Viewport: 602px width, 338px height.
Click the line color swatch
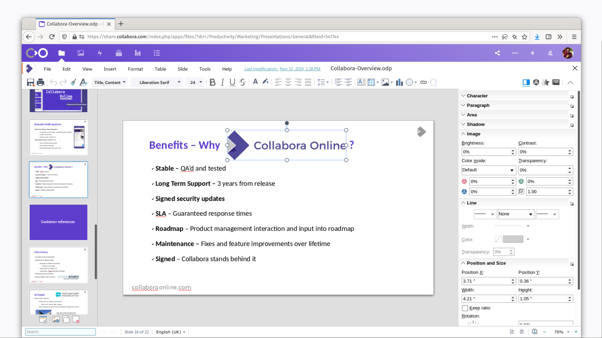[x=513, y=239]
